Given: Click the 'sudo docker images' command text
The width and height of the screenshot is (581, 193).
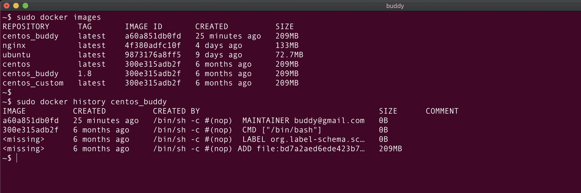Looking at the screenshot, I should pyautogui.click(x=59, y=17).
